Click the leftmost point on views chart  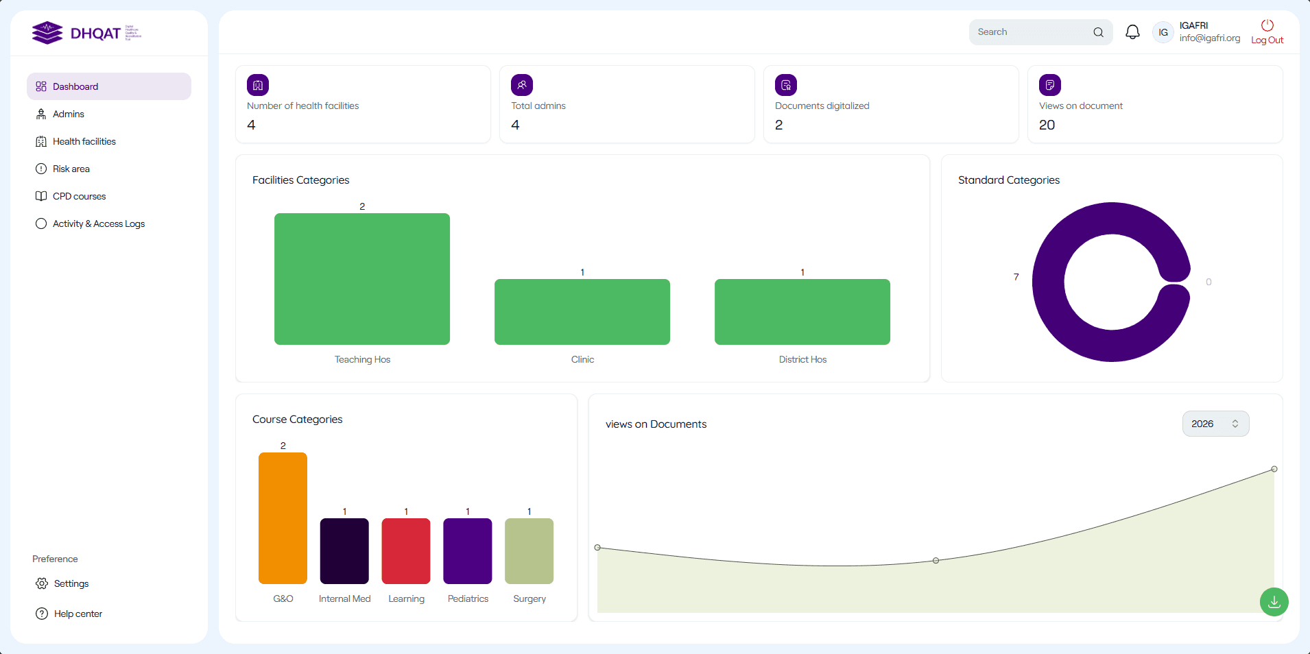coord(597,548)
